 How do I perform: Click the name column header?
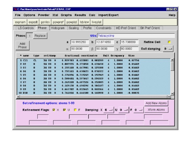tap(26, 56)
